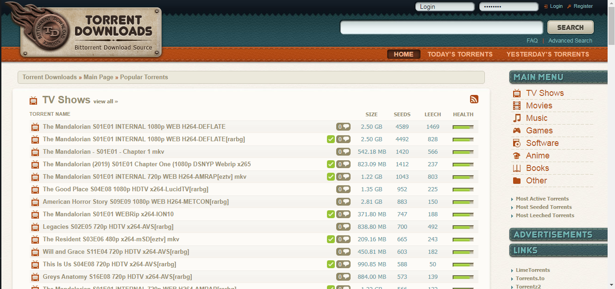This screenshot has width=615, height=289.
Task: Click the torrent search input field
Action: coord(441,27)
